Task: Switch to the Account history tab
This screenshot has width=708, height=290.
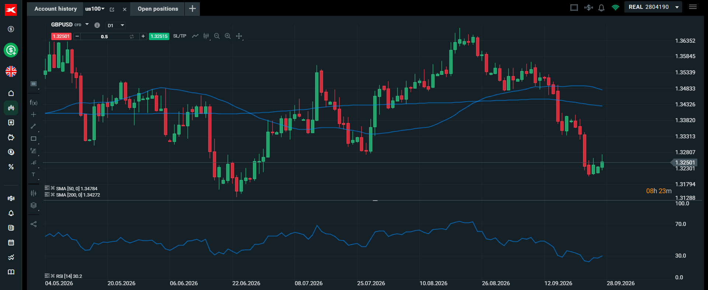Action: 56,9
